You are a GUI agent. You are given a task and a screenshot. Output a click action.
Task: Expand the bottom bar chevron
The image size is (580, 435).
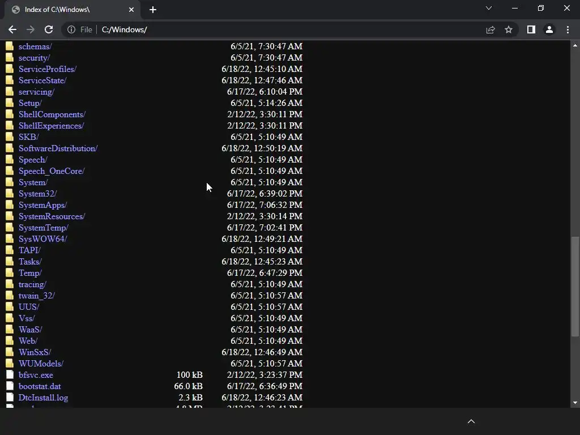[x=471, y=421]
